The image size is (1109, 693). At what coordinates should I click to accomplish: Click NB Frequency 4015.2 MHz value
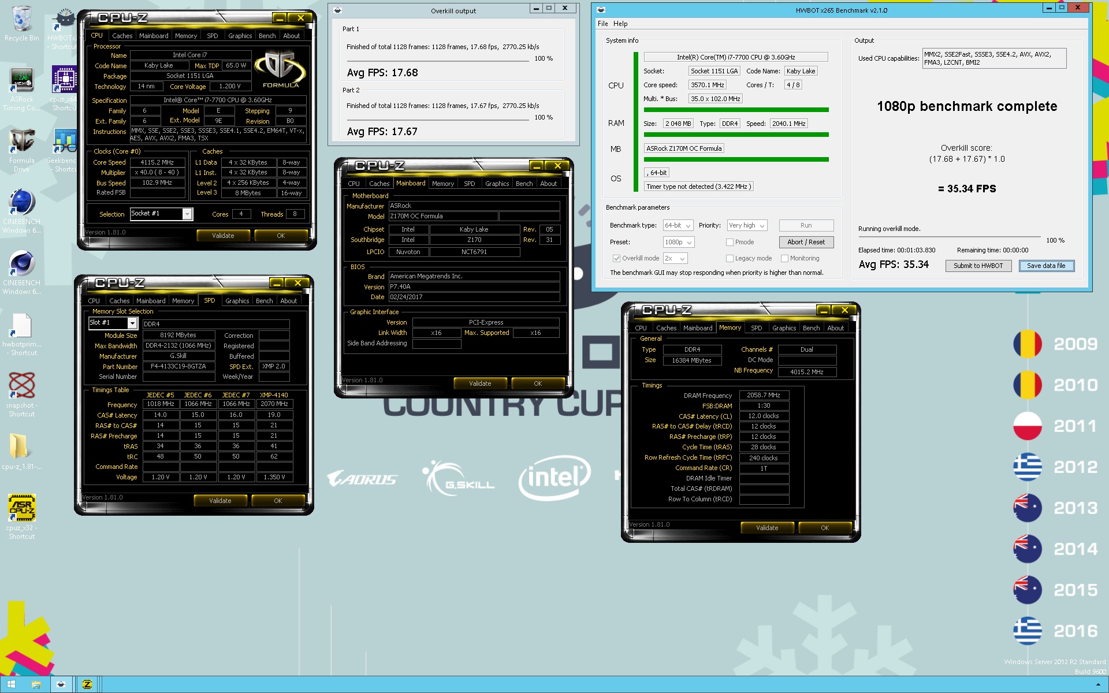pos(806,372)
